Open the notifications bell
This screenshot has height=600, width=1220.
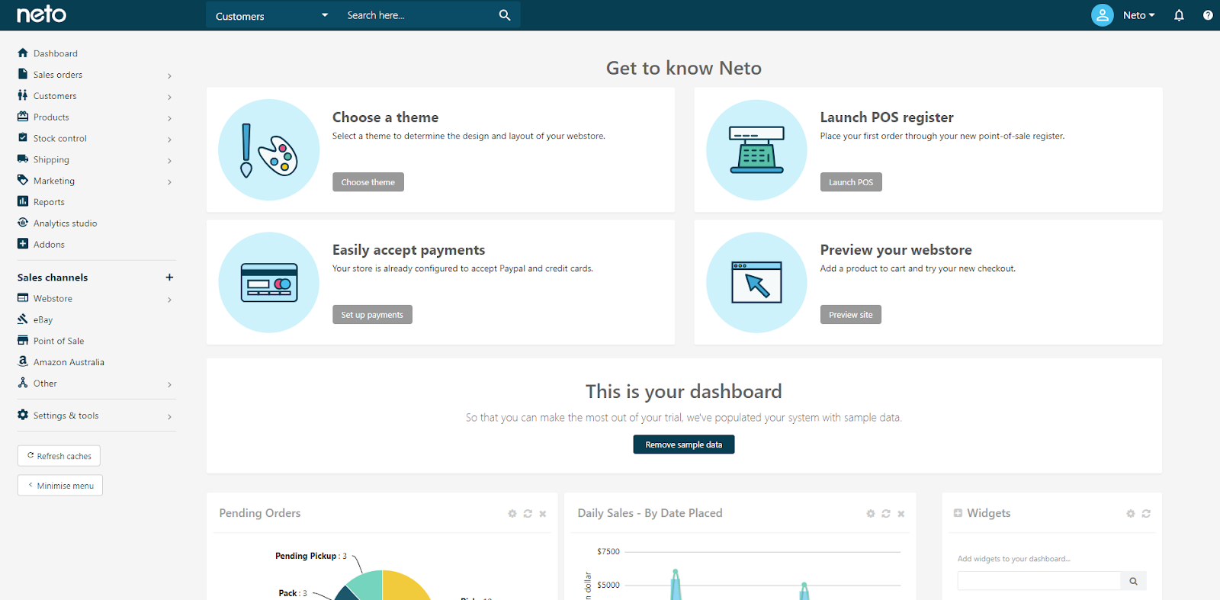[1179, 15]
